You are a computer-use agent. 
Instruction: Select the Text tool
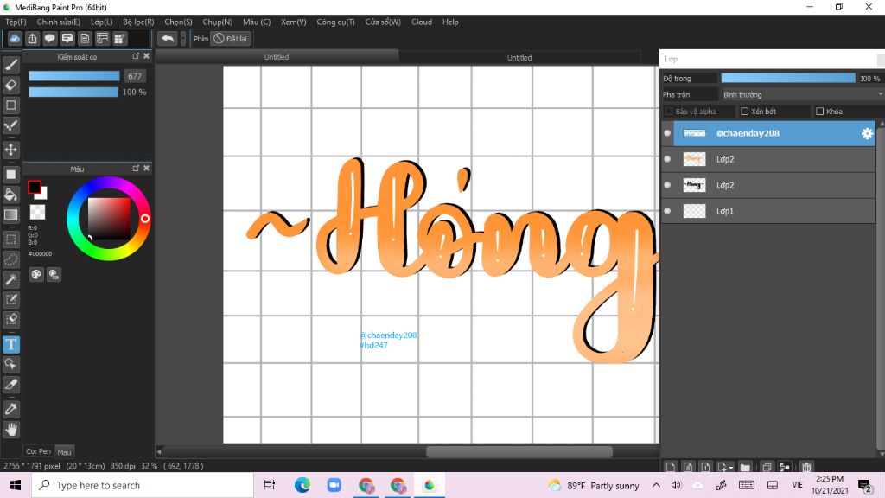(10, 344)
